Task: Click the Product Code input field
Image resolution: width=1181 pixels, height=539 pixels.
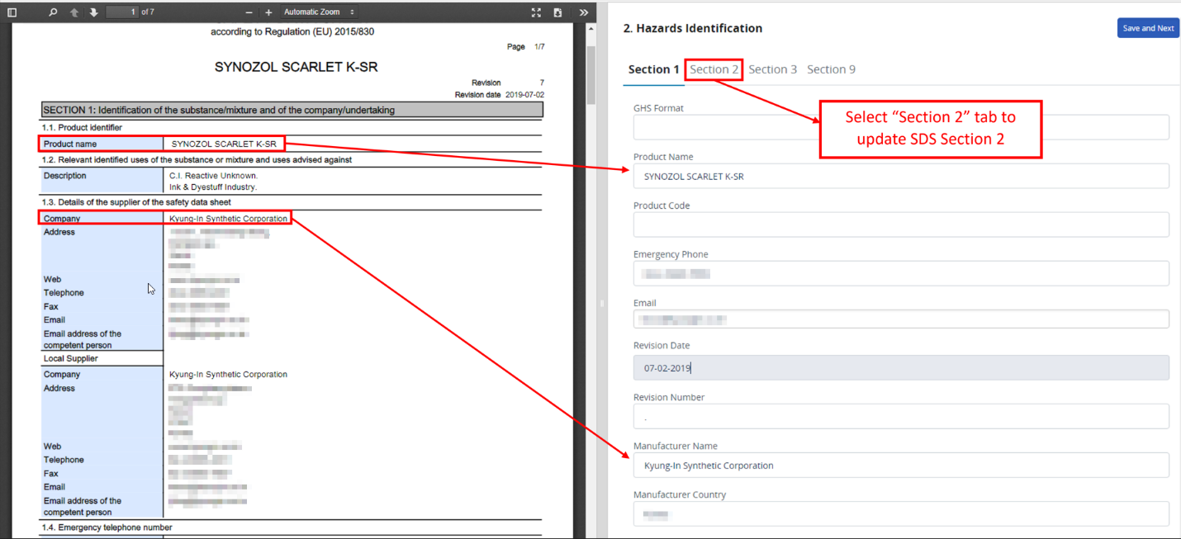Action: (901, 225)
